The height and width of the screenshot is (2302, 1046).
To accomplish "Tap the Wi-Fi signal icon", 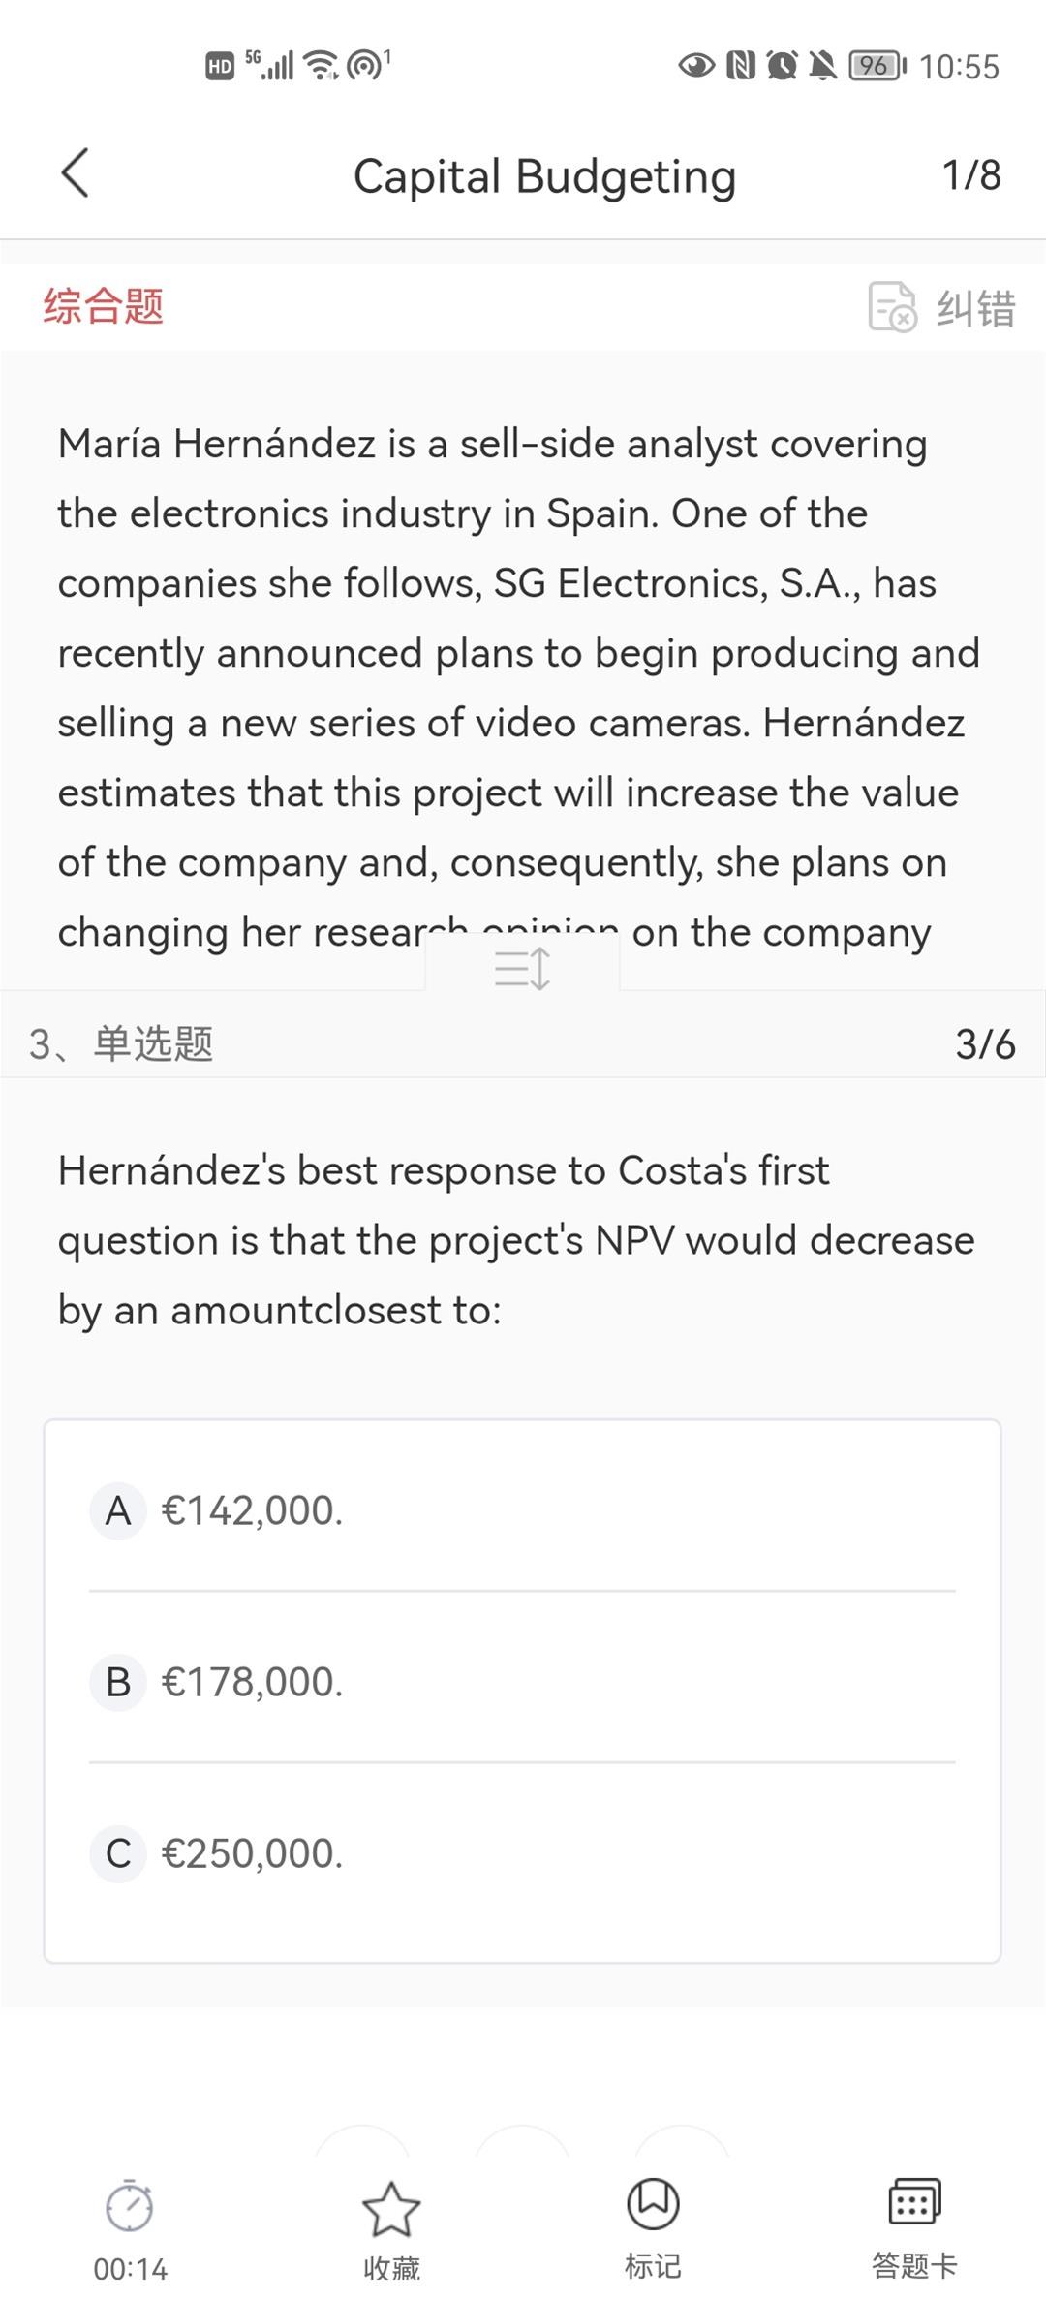I will click(x=321, y=65).
